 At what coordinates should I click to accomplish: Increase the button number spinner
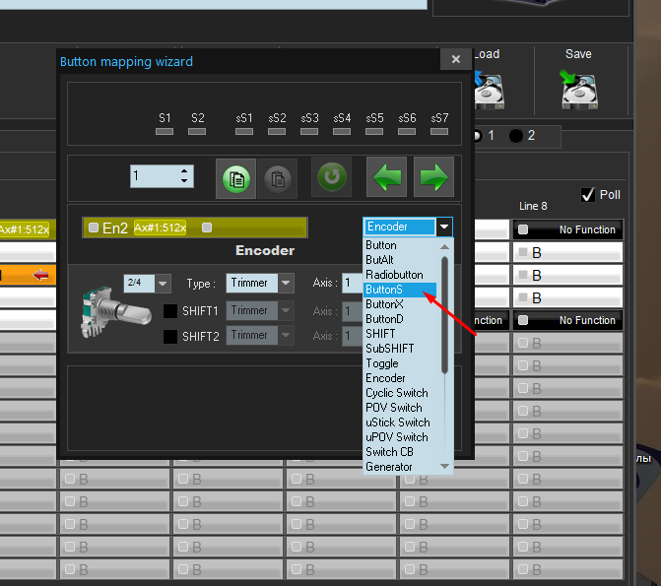pyautogui.click(x=184, y=171)
